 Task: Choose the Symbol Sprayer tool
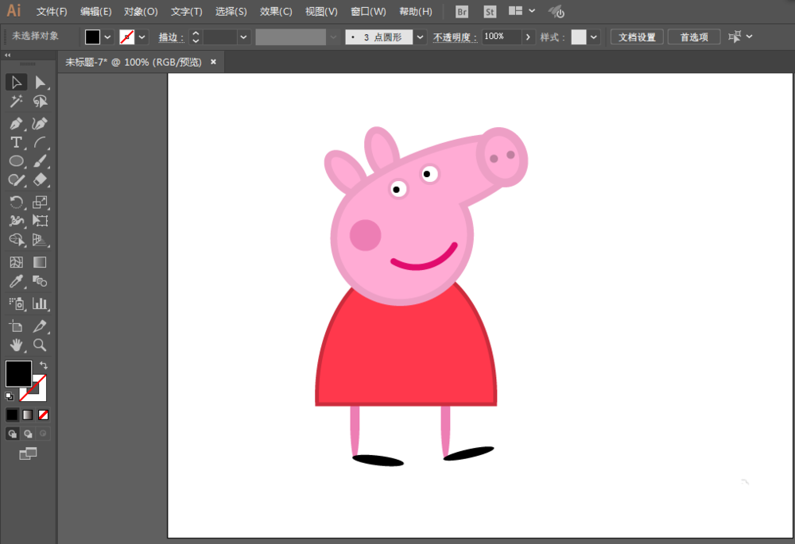click(16, 303)
